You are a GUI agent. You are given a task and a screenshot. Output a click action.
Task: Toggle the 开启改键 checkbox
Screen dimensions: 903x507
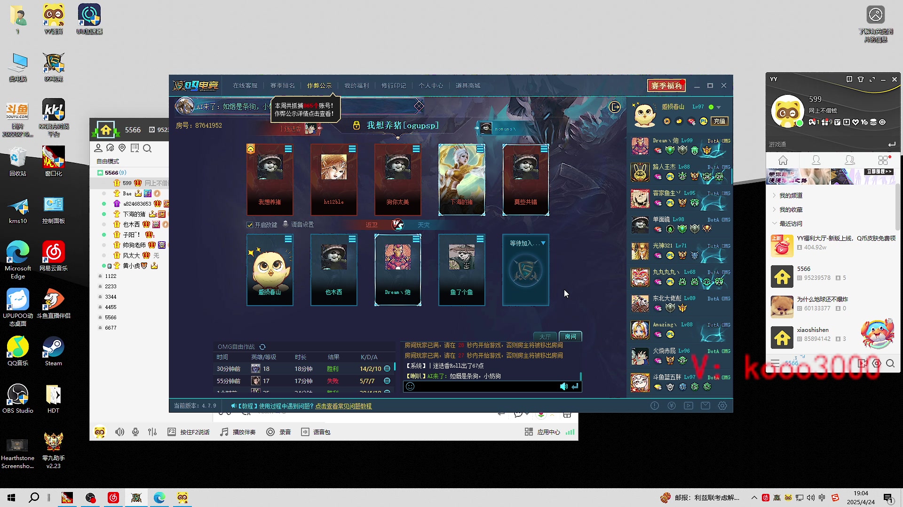[250, 225]
